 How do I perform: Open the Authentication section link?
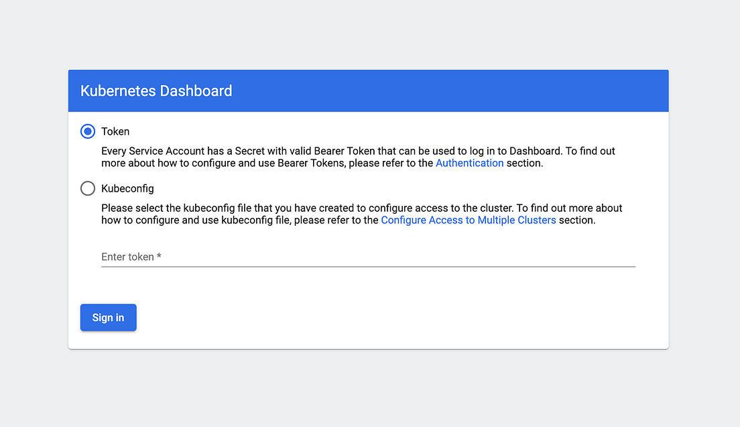[x=470, y=164]
